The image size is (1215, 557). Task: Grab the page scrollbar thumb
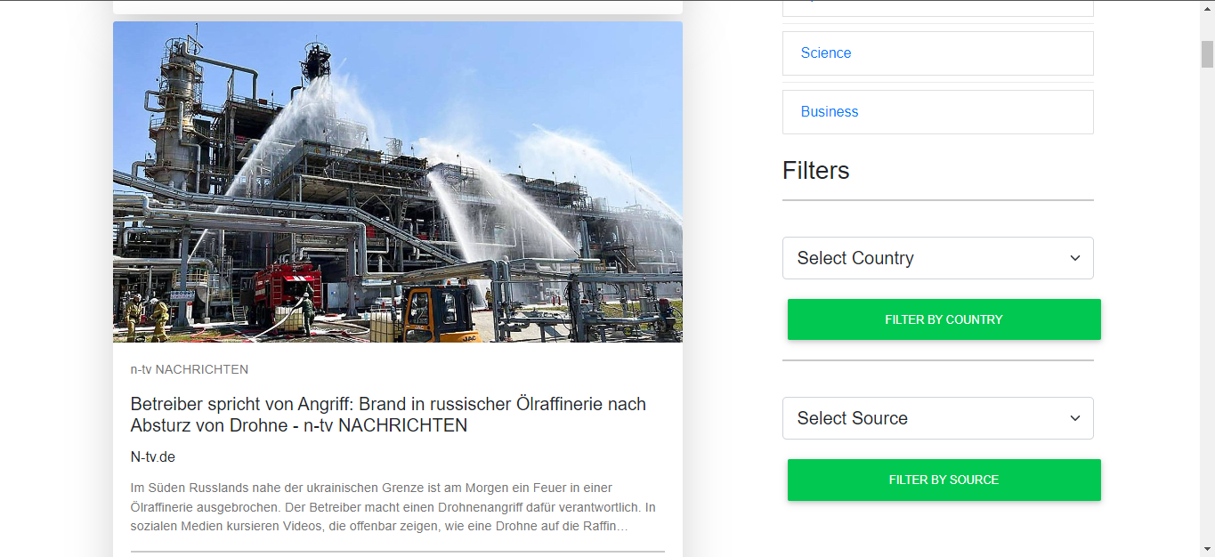1207,53
